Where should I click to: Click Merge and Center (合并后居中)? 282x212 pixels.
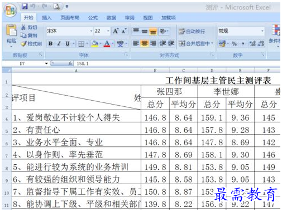coord(194,43)
